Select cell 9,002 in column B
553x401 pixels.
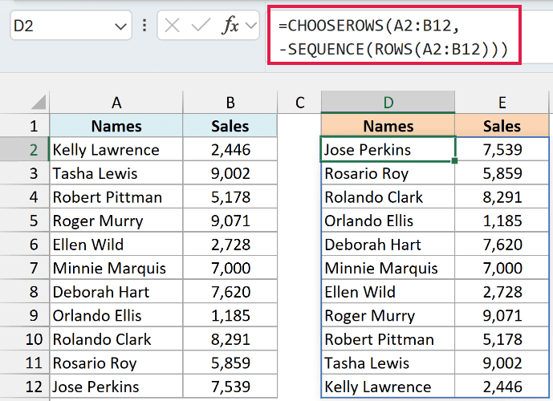[x=230, y=173]
